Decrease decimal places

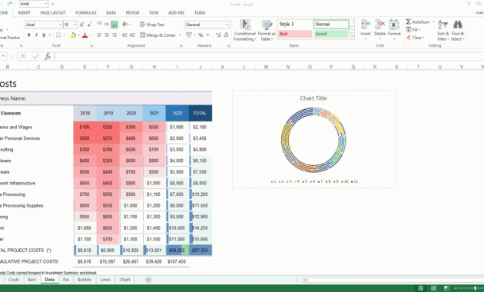(226, 35)
